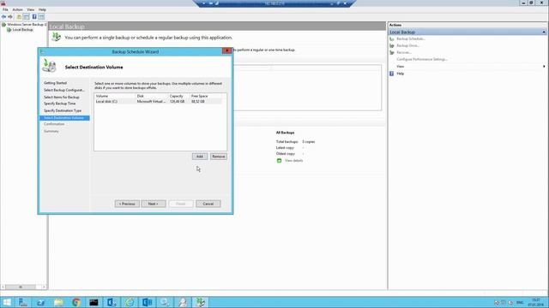The height and width of the screenshot is (308, 549).
Task: Click the blue Help toolbar icon
Action: [x=34, y=17]
